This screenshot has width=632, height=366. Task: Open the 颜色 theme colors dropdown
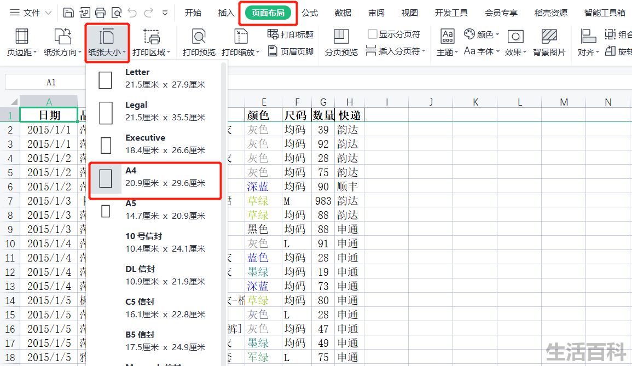click(x=482, y=34)
